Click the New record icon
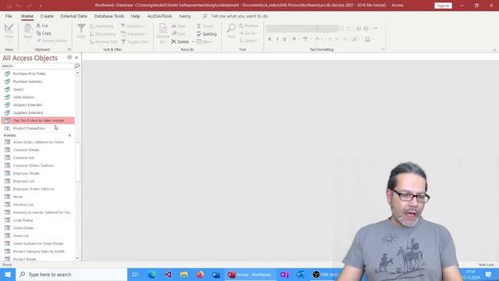The height and width of the screenshot is (281, 499). [174, 26]
